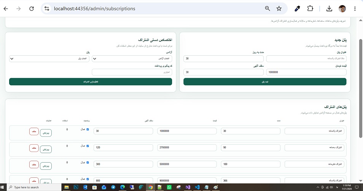The image size is (363, 191).
Task: Open WhatsApp from the taskbar
Action: pos(169,187)
